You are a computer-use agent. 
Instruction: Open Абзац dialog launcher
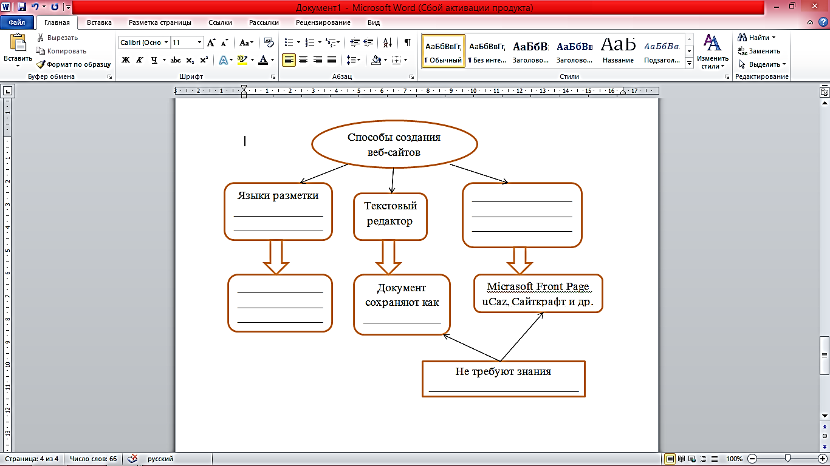(x=412, y=77)
